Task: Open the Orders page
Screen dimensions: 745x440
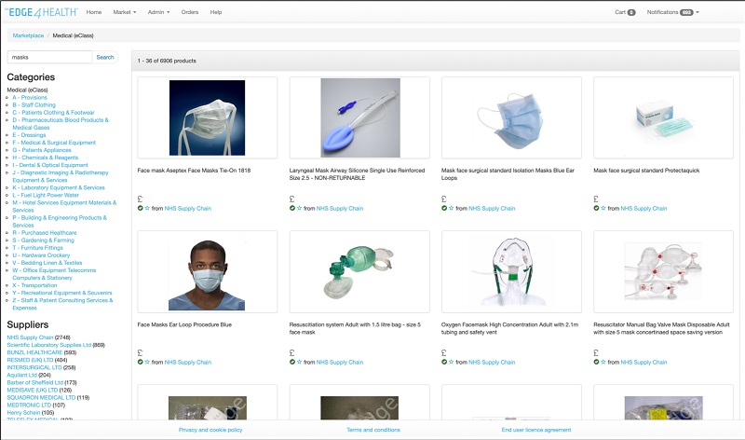Action: pos(190,12)
